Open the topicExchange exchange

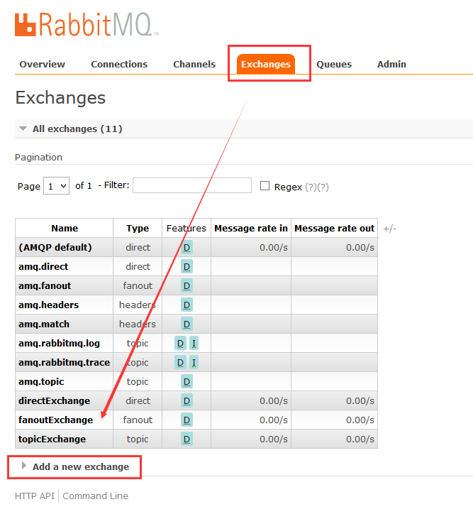tap(52, 439)
